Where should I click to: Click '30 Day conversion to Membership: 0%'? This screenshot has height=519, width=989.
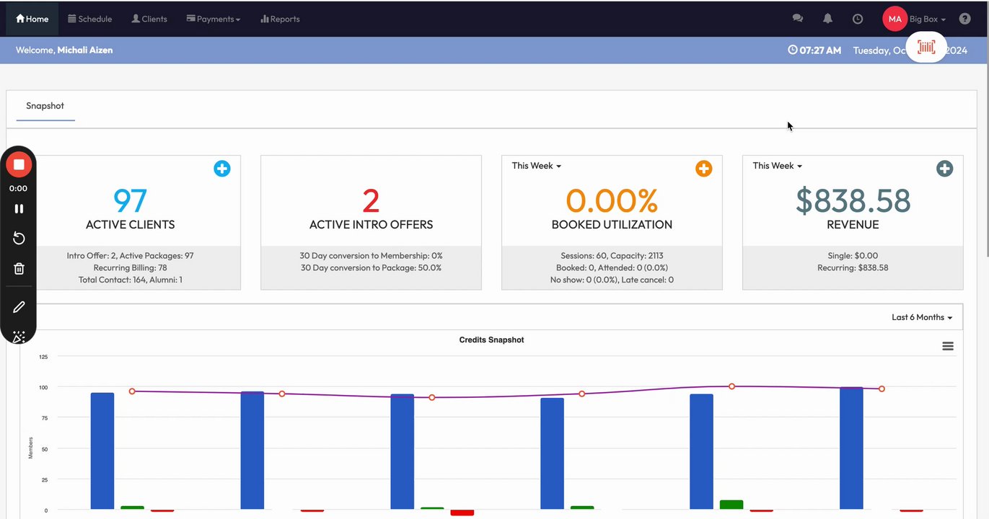(x=371, y=256)
